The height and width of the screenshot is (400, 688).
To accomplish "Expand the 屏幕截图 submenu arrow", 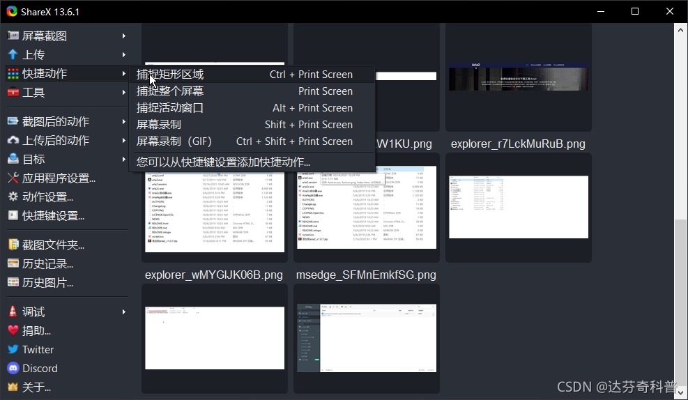I will [x=124, y=36].
